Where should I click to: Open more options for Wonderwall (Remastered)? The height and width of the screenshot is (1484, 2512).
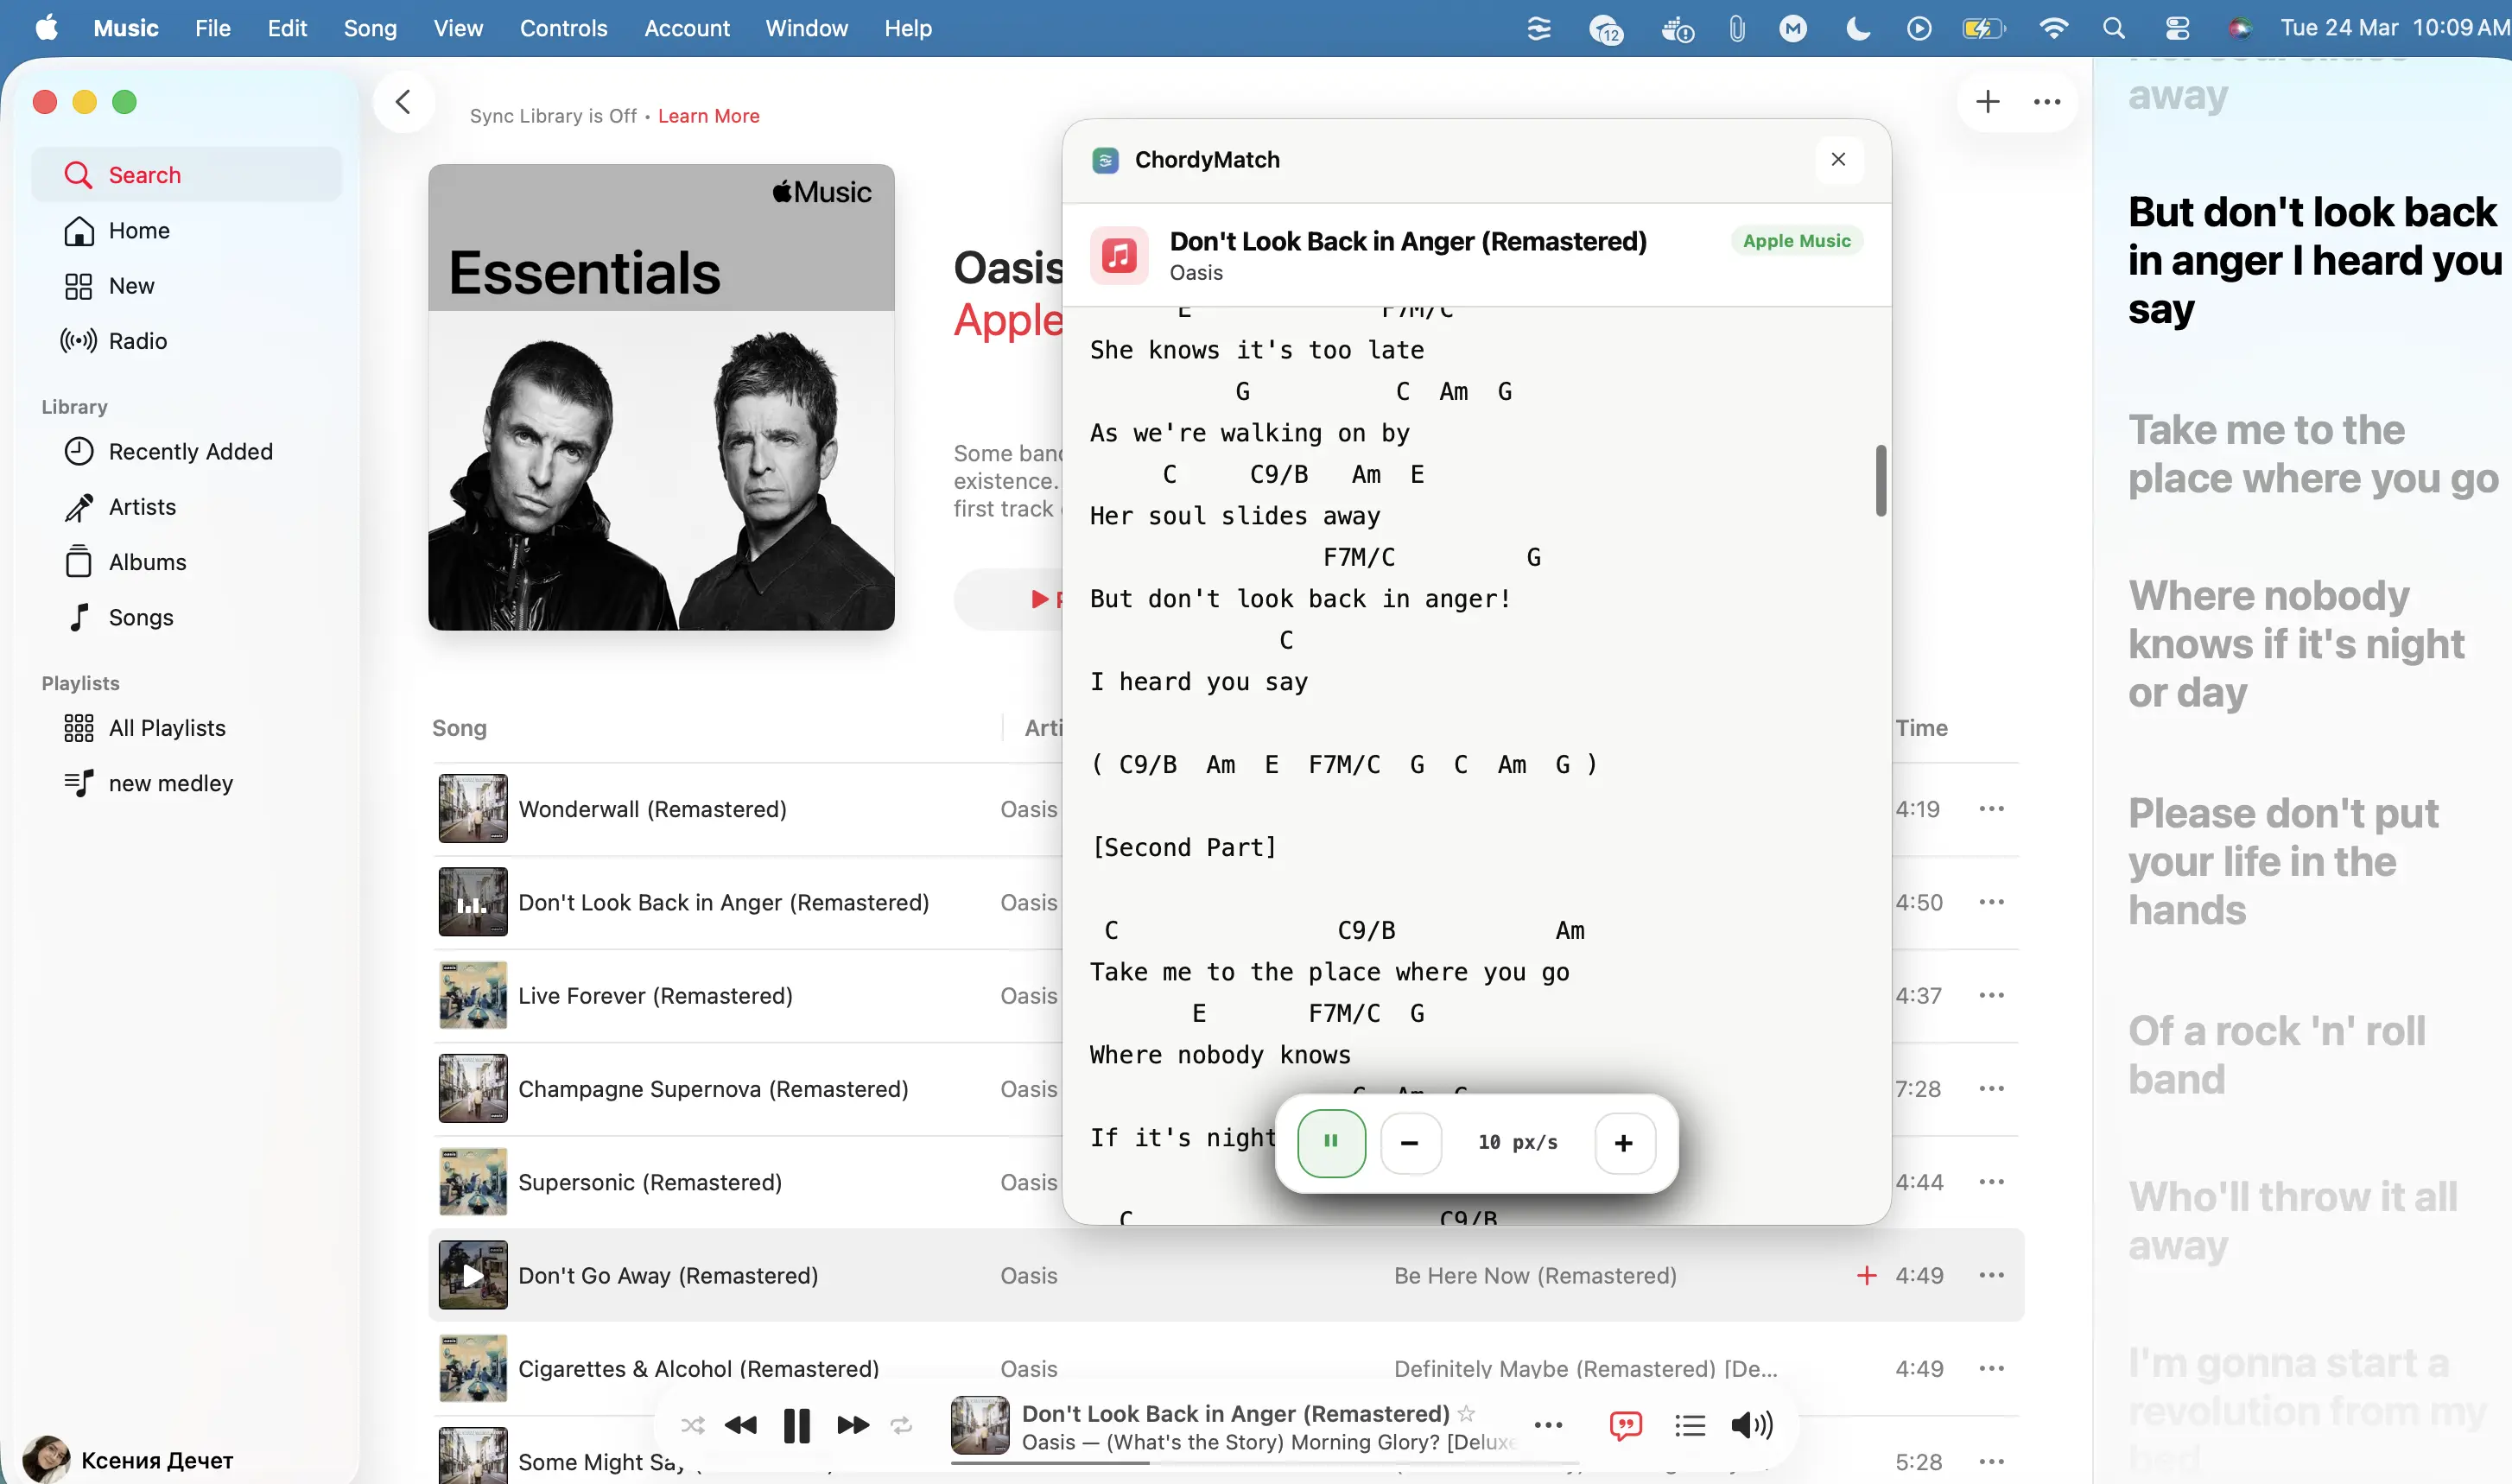click(1991, 808)
